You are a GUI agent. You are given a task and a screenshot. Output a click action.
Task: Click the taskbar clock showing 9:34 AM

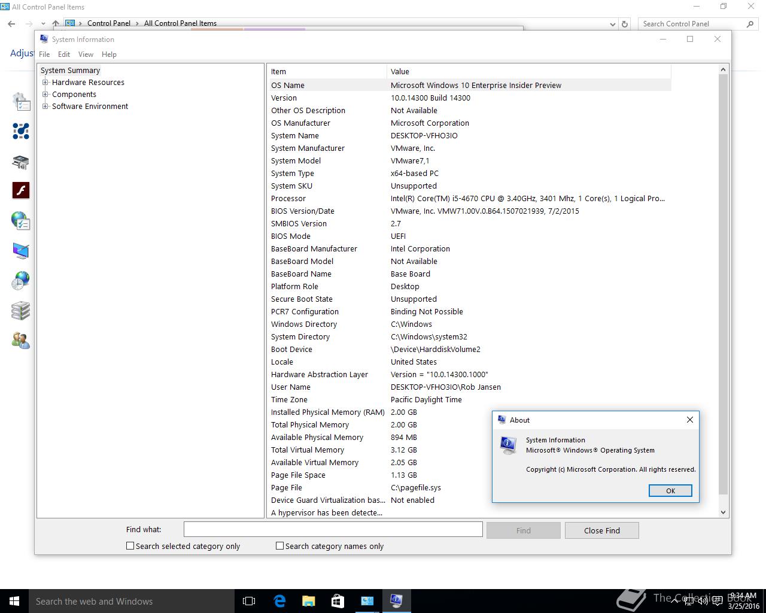(743, 601)
